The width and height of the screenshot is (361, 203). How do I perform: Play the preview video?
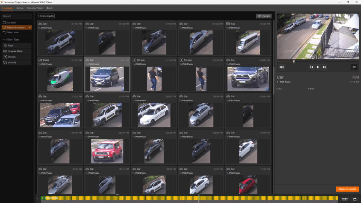tap(318, 67)
